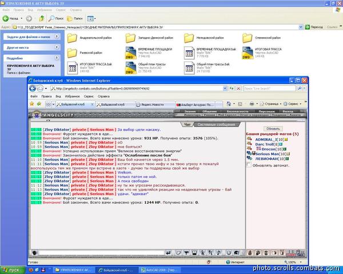Collapse the Другие места panel
Screen dimensions: 343x274
(57, 47)
